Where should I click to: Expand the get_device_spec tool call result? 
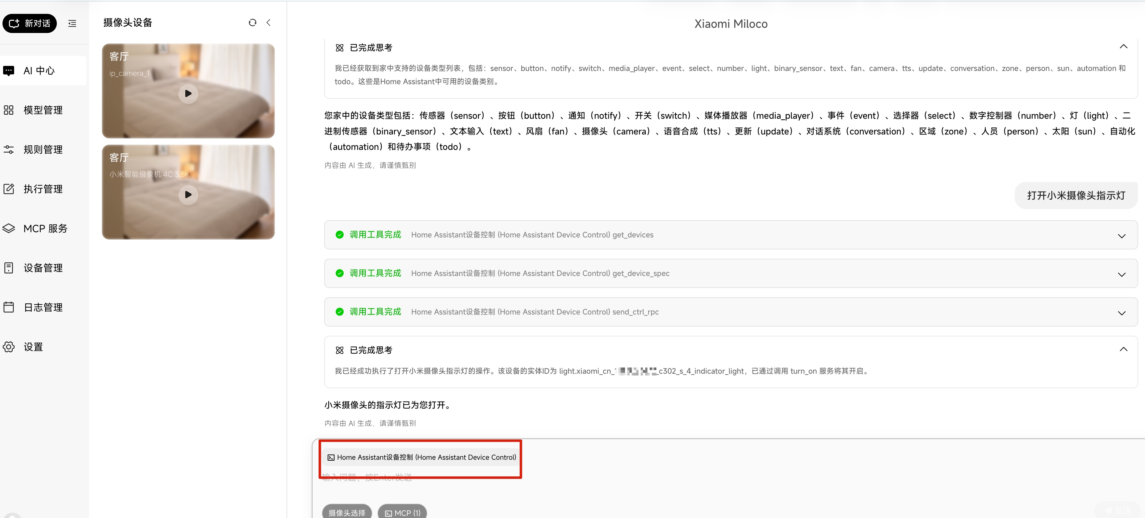pos(1122,274)
